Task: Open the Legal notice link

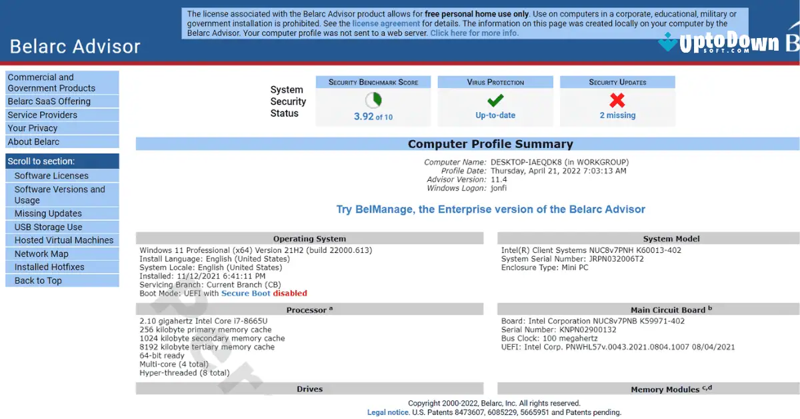Action: pos(388,412)
